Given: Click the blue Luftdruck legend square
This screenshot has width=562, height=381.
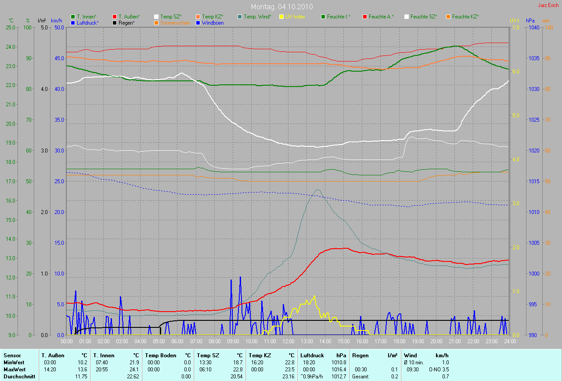Looking at the screenshot, I should tap(73, 22).
